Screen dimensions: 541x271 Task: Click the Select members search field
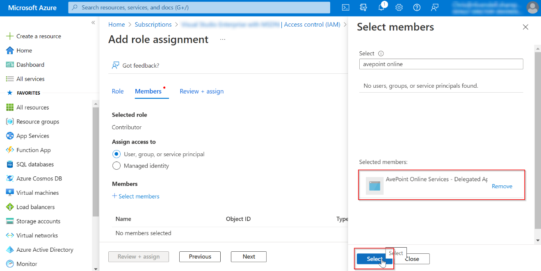point(441,64)
